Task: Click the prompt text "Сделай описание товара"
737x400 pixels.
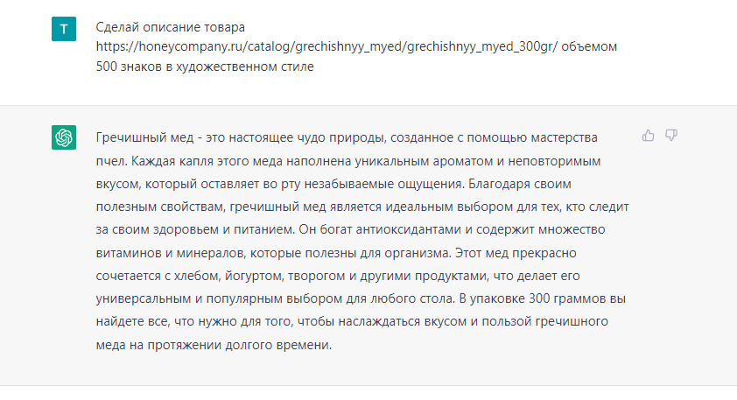Action: pyautogui.click(x=170, y=27)
